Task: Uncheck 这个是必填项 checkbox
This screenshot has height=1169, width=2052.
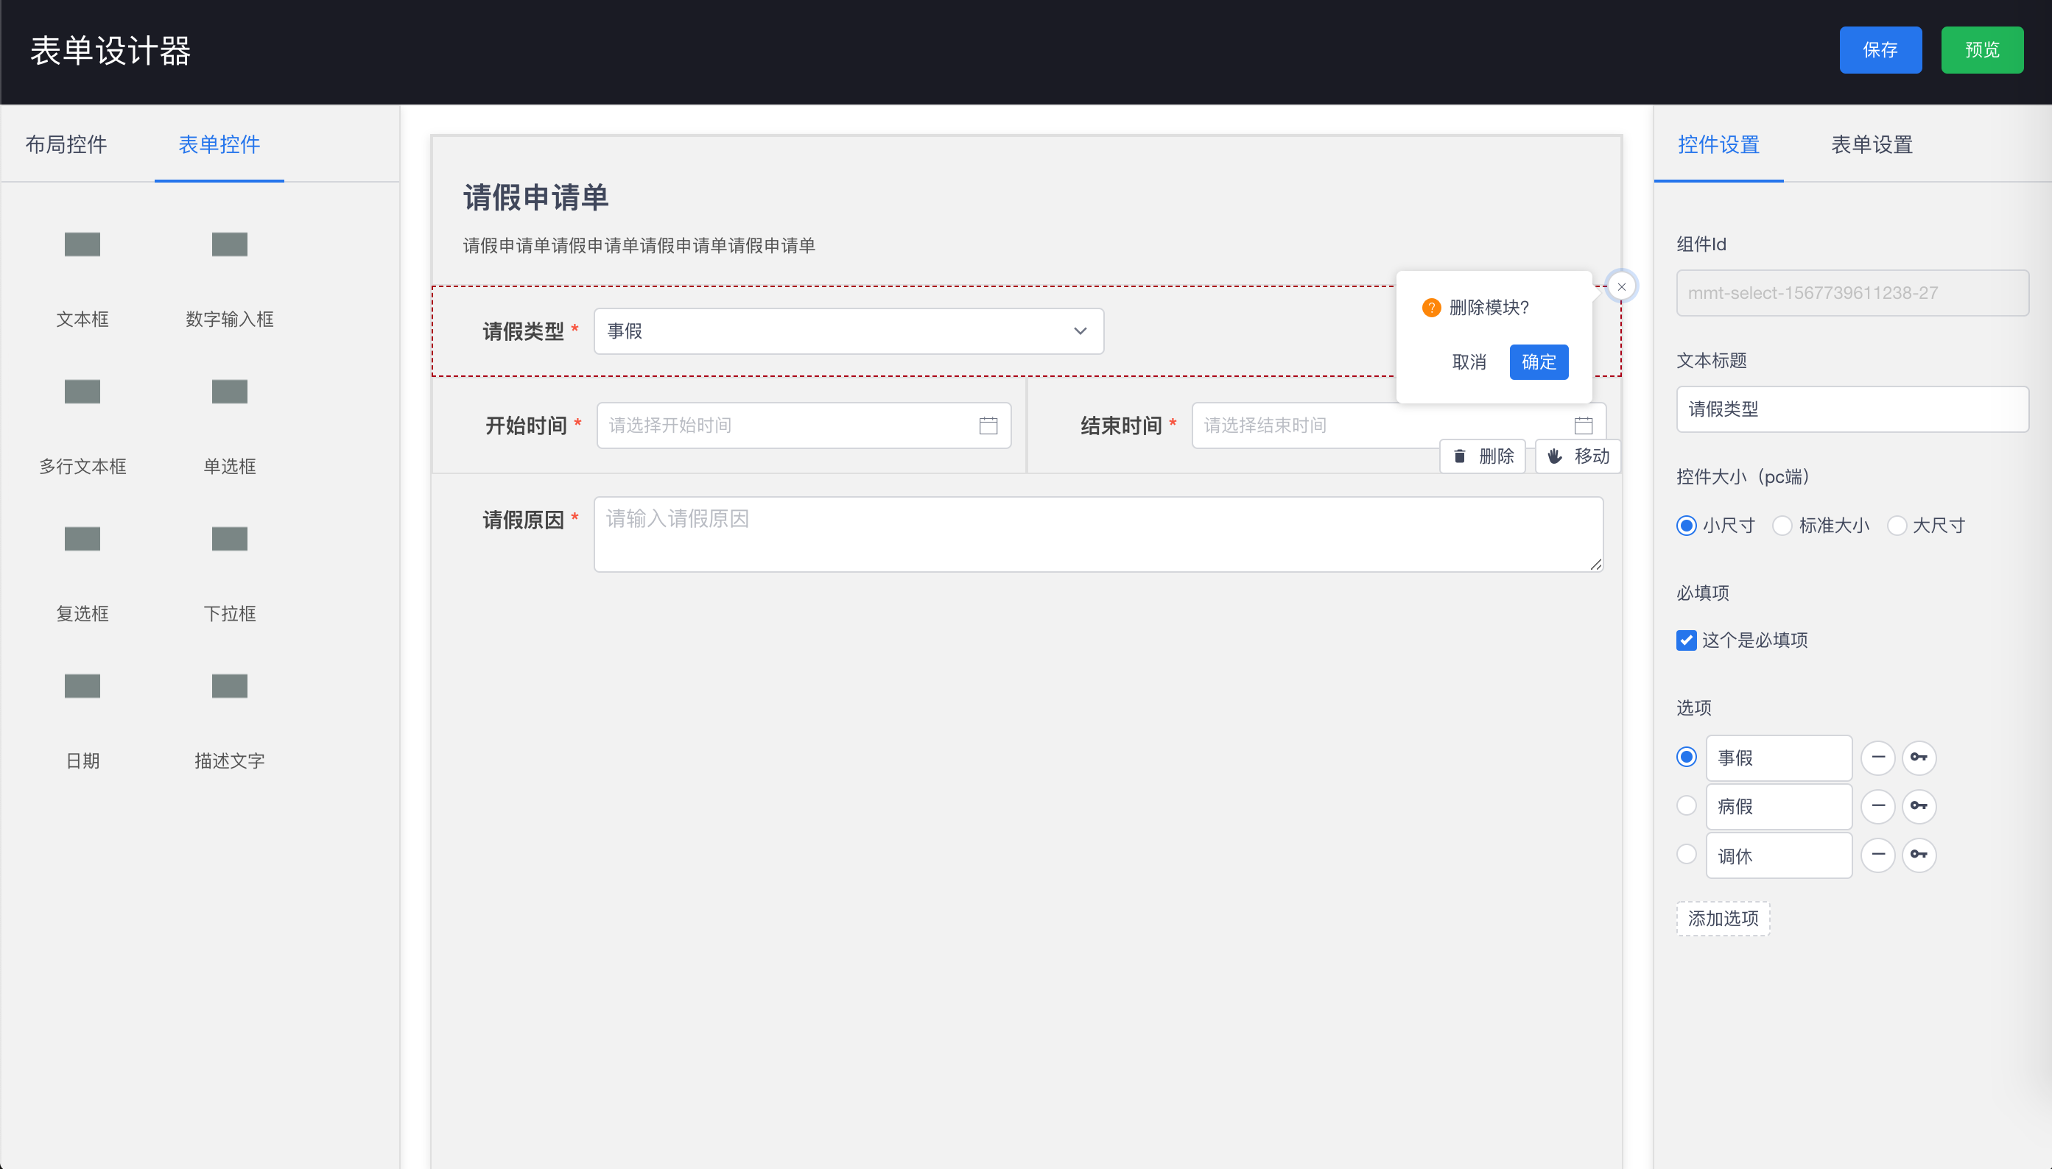Action: pos(1686,640)
